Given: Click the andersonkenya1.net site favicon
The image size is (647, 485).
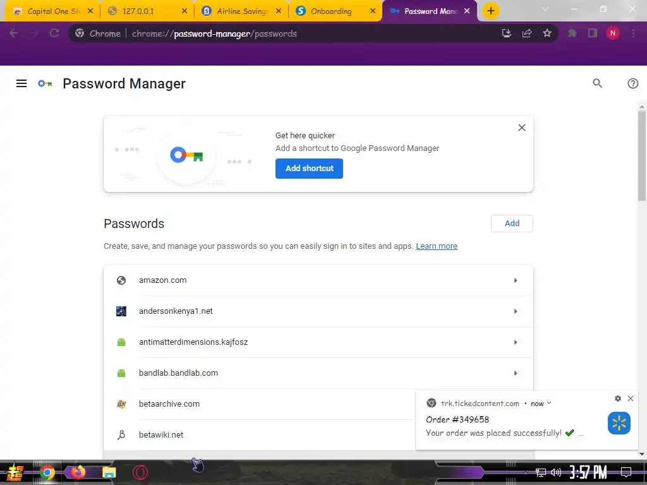Looking at the screenshot, I should click(x=121, y=311).
